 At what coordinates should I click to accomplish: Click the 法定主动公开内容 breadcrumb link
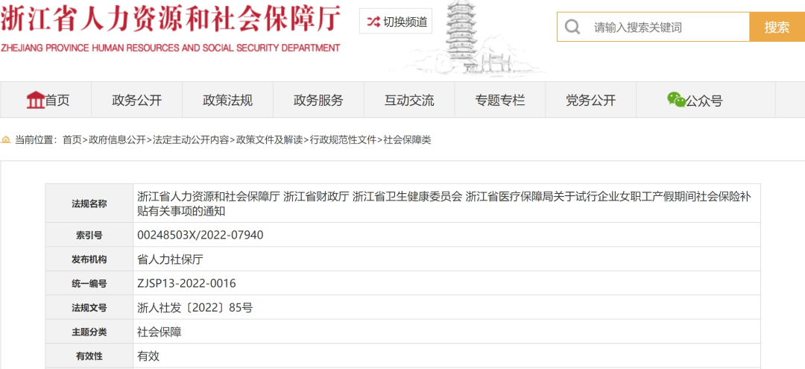[191, 140]
